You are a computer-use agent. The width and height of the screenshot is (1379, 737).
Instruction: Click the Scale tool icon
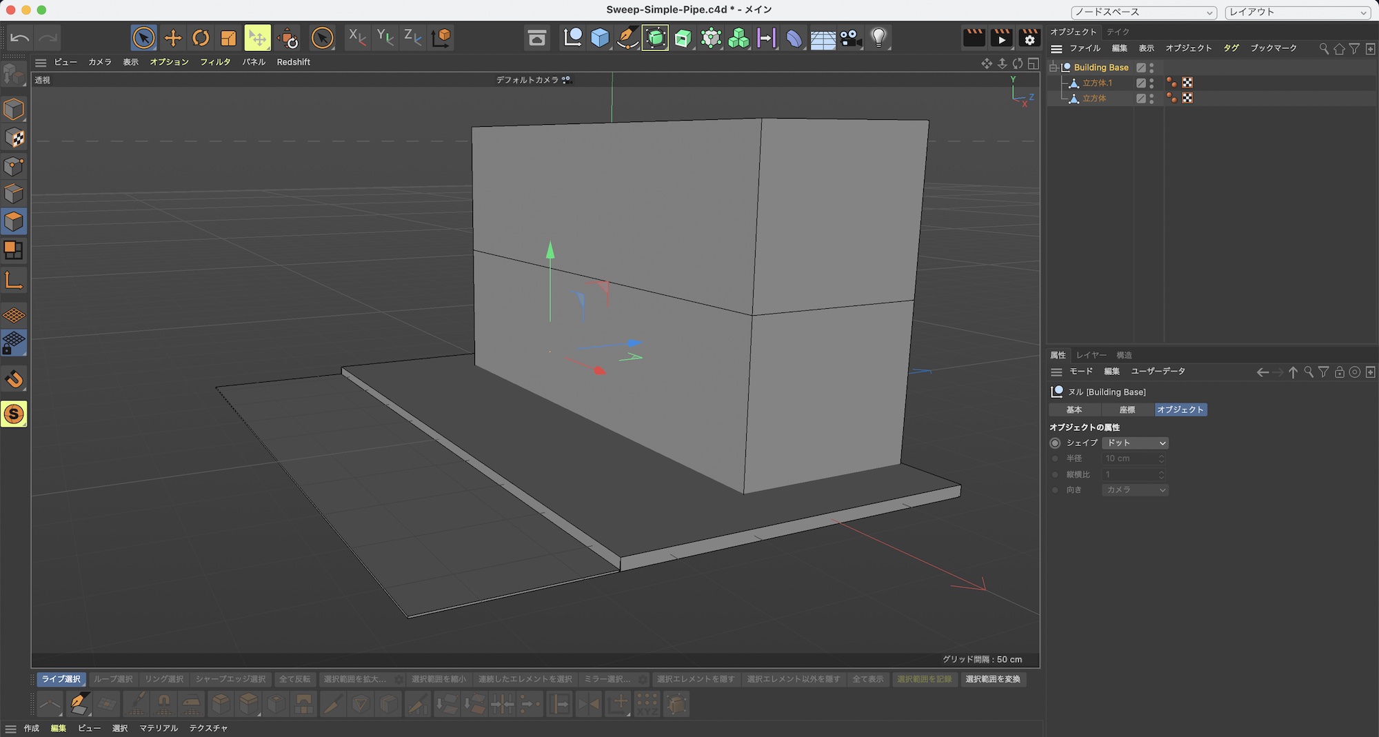(228, 38)
